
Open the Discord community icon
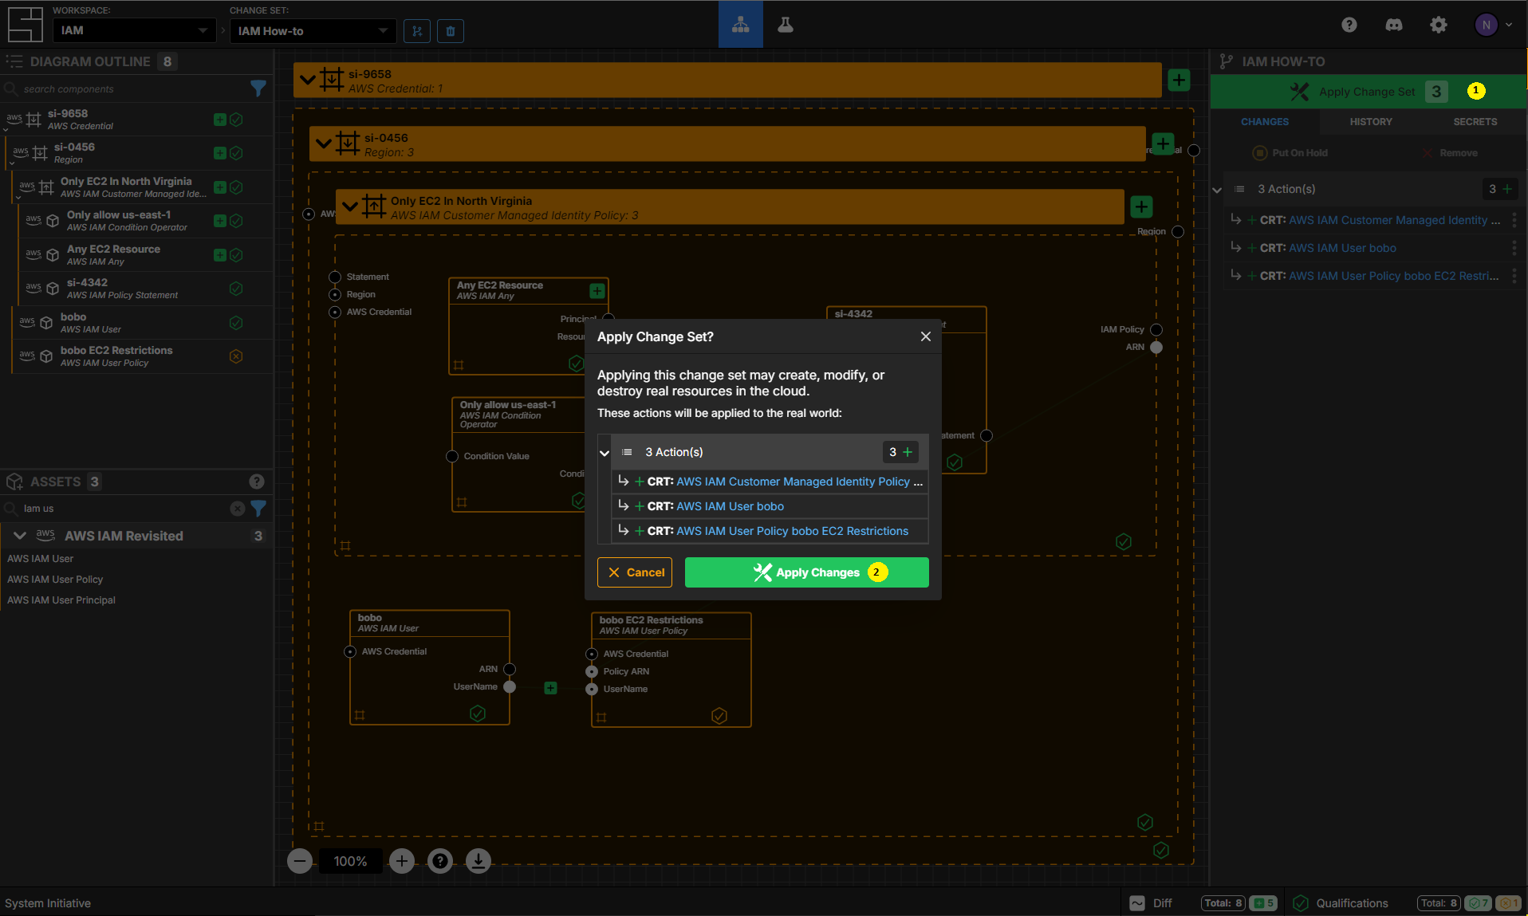pyautogui.click(x=1394, y=25)
